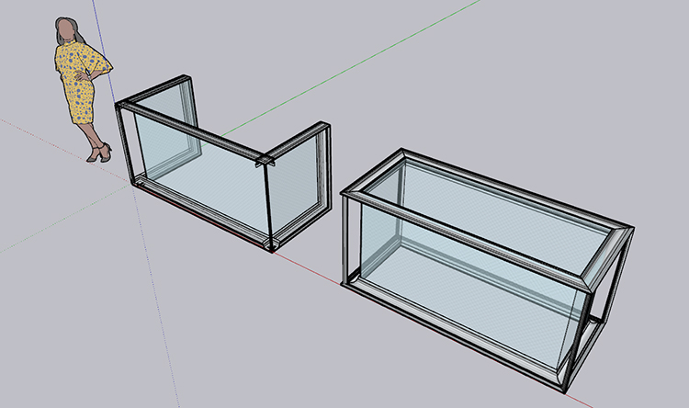The width and height of the screenshot is (689, 408).
Task: Click the top rail of left enclosure's long panel
Action: pos(193,134)
